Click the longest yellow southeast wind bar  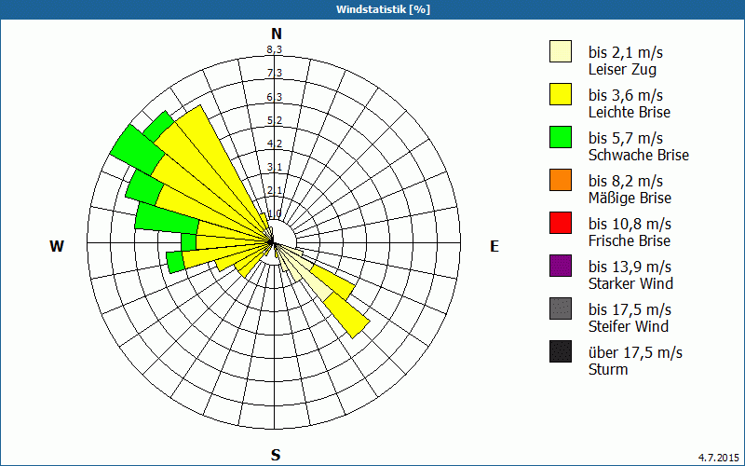pos(346,315)
